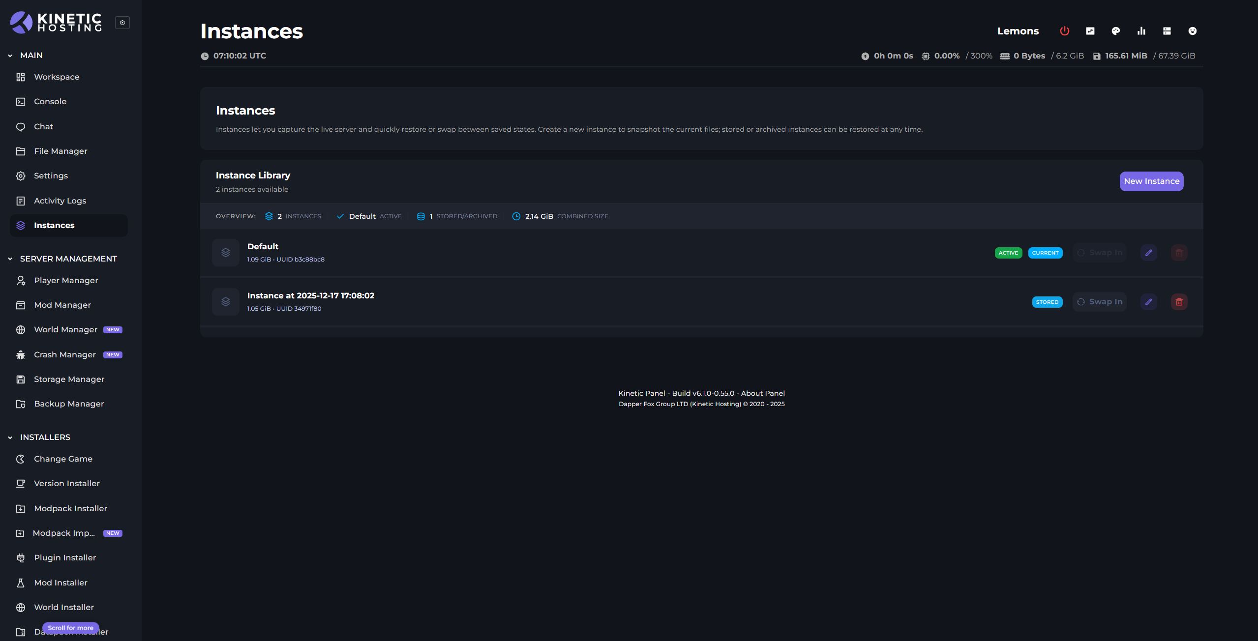Screen dimensions: 1258x641
Task: Delete the stored instance with trash icon
Action: (1179, 302)
